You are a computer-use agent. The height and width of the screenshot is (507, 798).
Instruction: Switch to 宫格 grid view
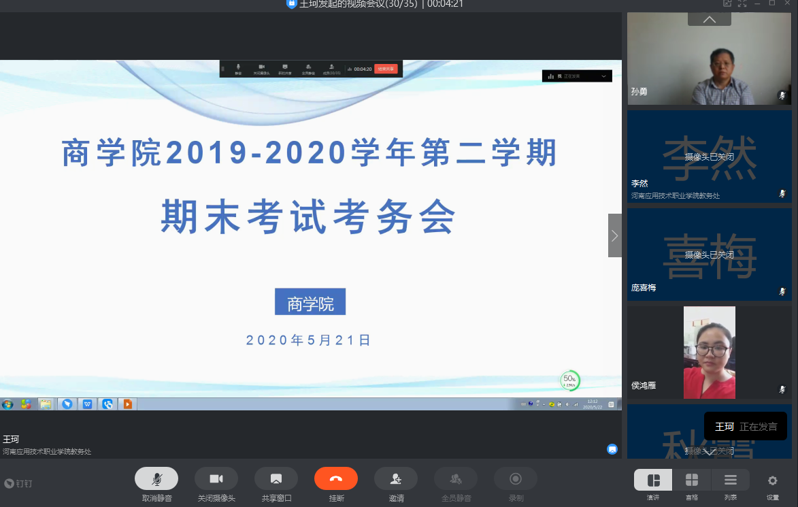coord(692,480)
